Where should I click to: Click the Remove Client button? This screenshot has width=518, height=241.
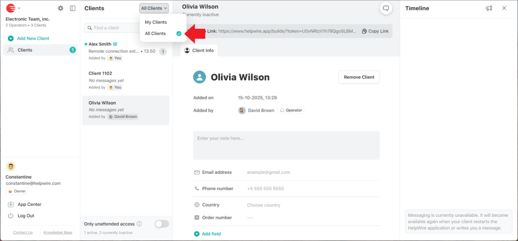point(359,77)
